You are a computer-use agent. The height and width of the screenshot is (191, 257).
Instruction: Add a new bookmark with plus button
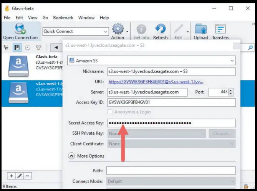click(11, 176)
